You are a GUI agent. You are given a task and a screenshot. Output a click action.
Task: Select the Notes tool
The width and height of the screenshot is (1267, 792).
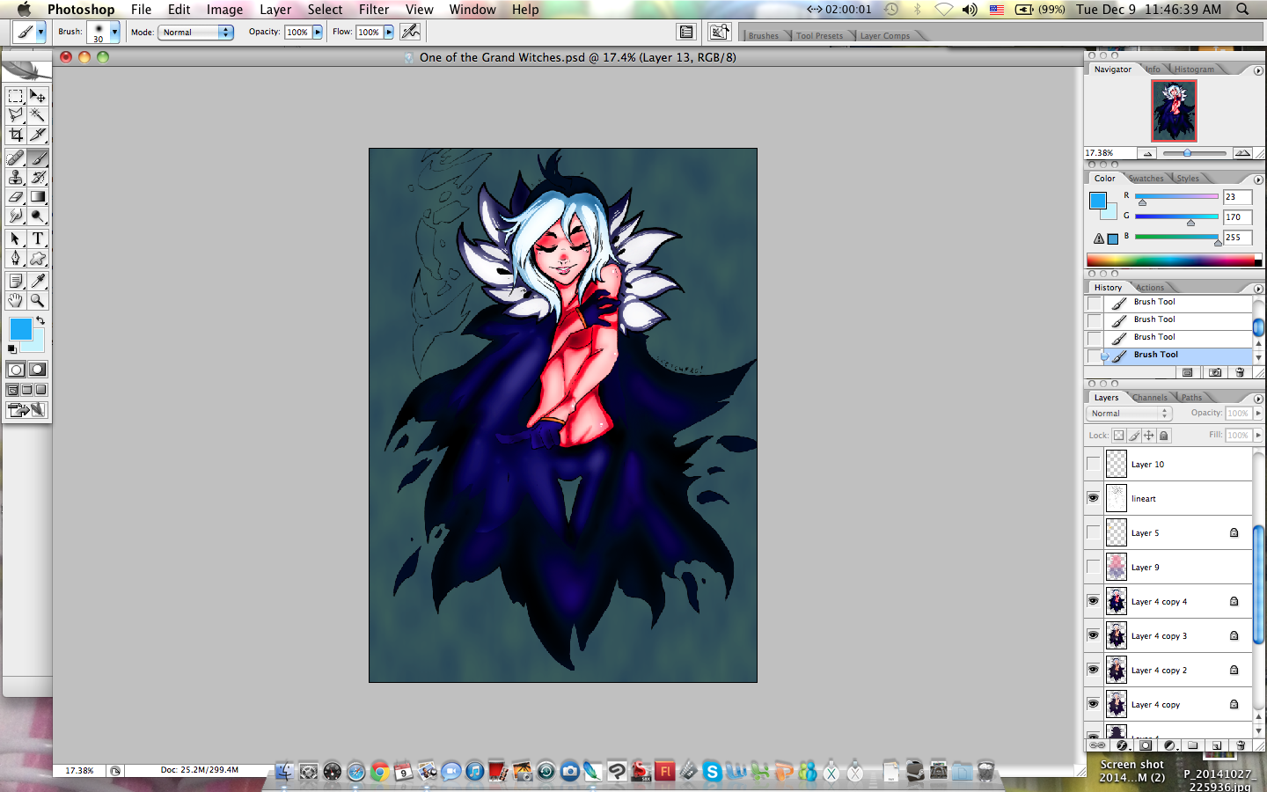[16, 282]
